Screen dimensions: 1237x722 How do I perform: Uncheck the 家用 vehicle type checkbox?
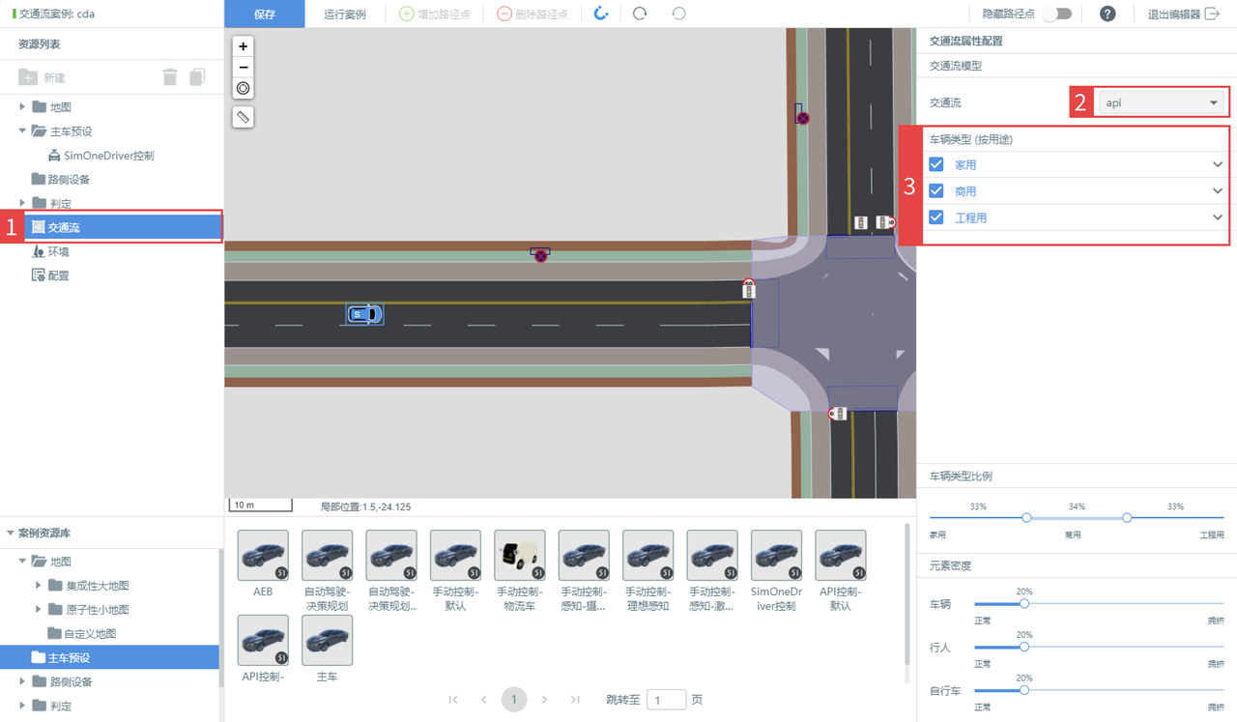click(935, 165)
